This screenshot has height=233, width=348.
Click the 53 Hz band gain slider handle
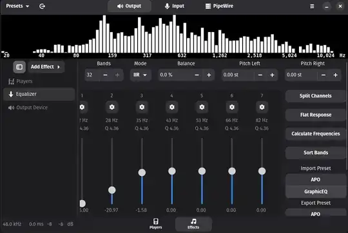[x=202, y=171]
